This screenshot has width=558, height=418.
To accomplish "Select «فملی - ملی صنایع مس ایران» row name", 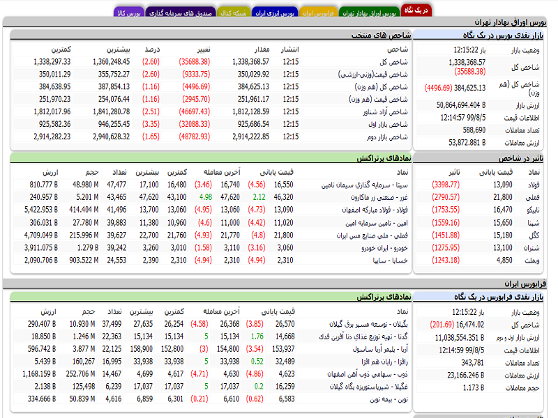I will [x=372, y=235].
